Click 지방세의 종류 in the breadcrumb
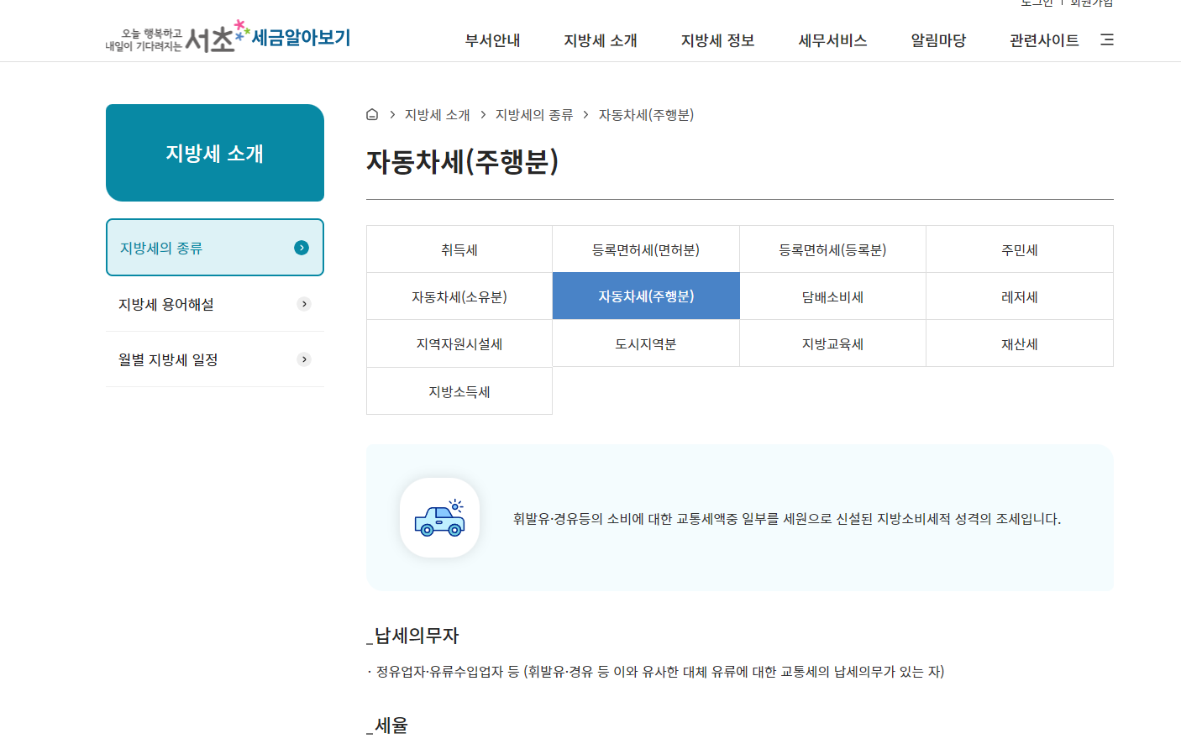 pyautogui.click(x=534, y=115)
